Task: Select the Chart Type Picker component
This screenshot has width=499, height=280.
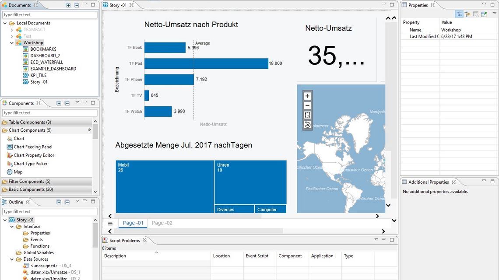Action: tap(27, 163)
